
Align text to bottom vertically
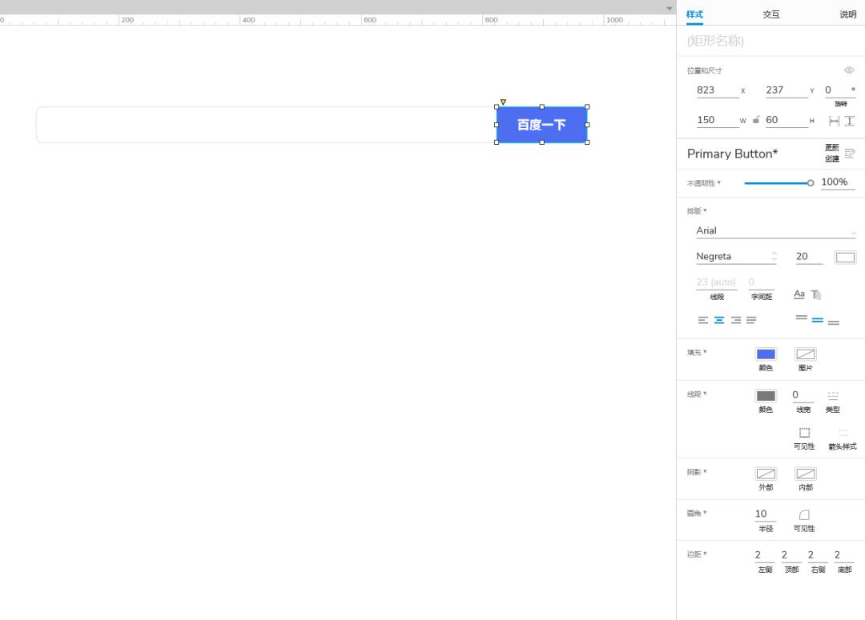click(x=834, y=322)
